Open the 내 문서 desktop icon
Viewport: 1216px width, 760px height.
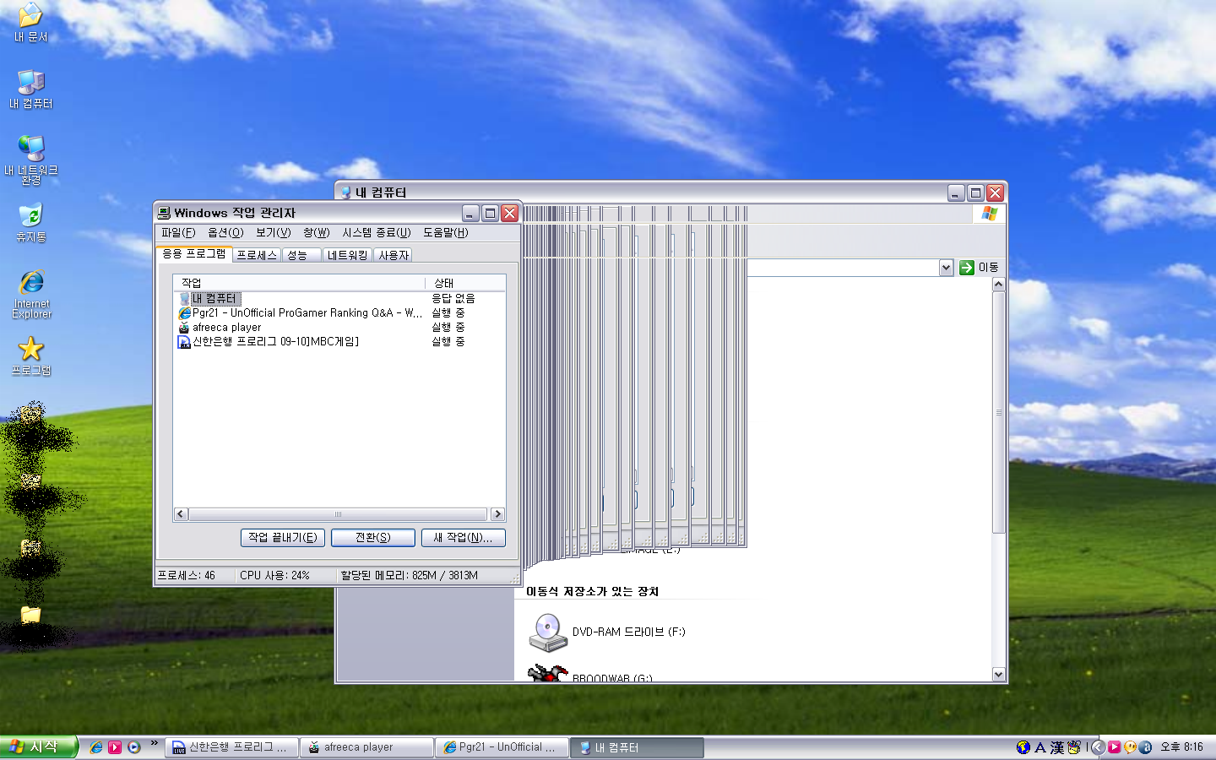click(x=30, y=23)
